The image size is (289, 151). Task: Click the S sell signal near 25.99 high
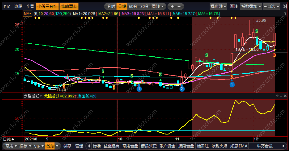click(257, 31)
